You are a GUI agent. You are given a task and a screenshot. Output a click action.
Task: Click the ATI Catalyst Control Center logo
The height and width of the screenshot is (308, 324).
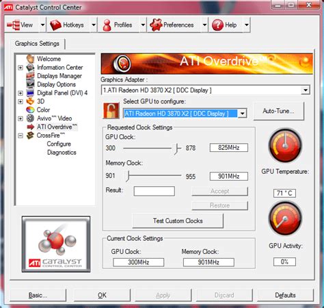coord(56,244)
